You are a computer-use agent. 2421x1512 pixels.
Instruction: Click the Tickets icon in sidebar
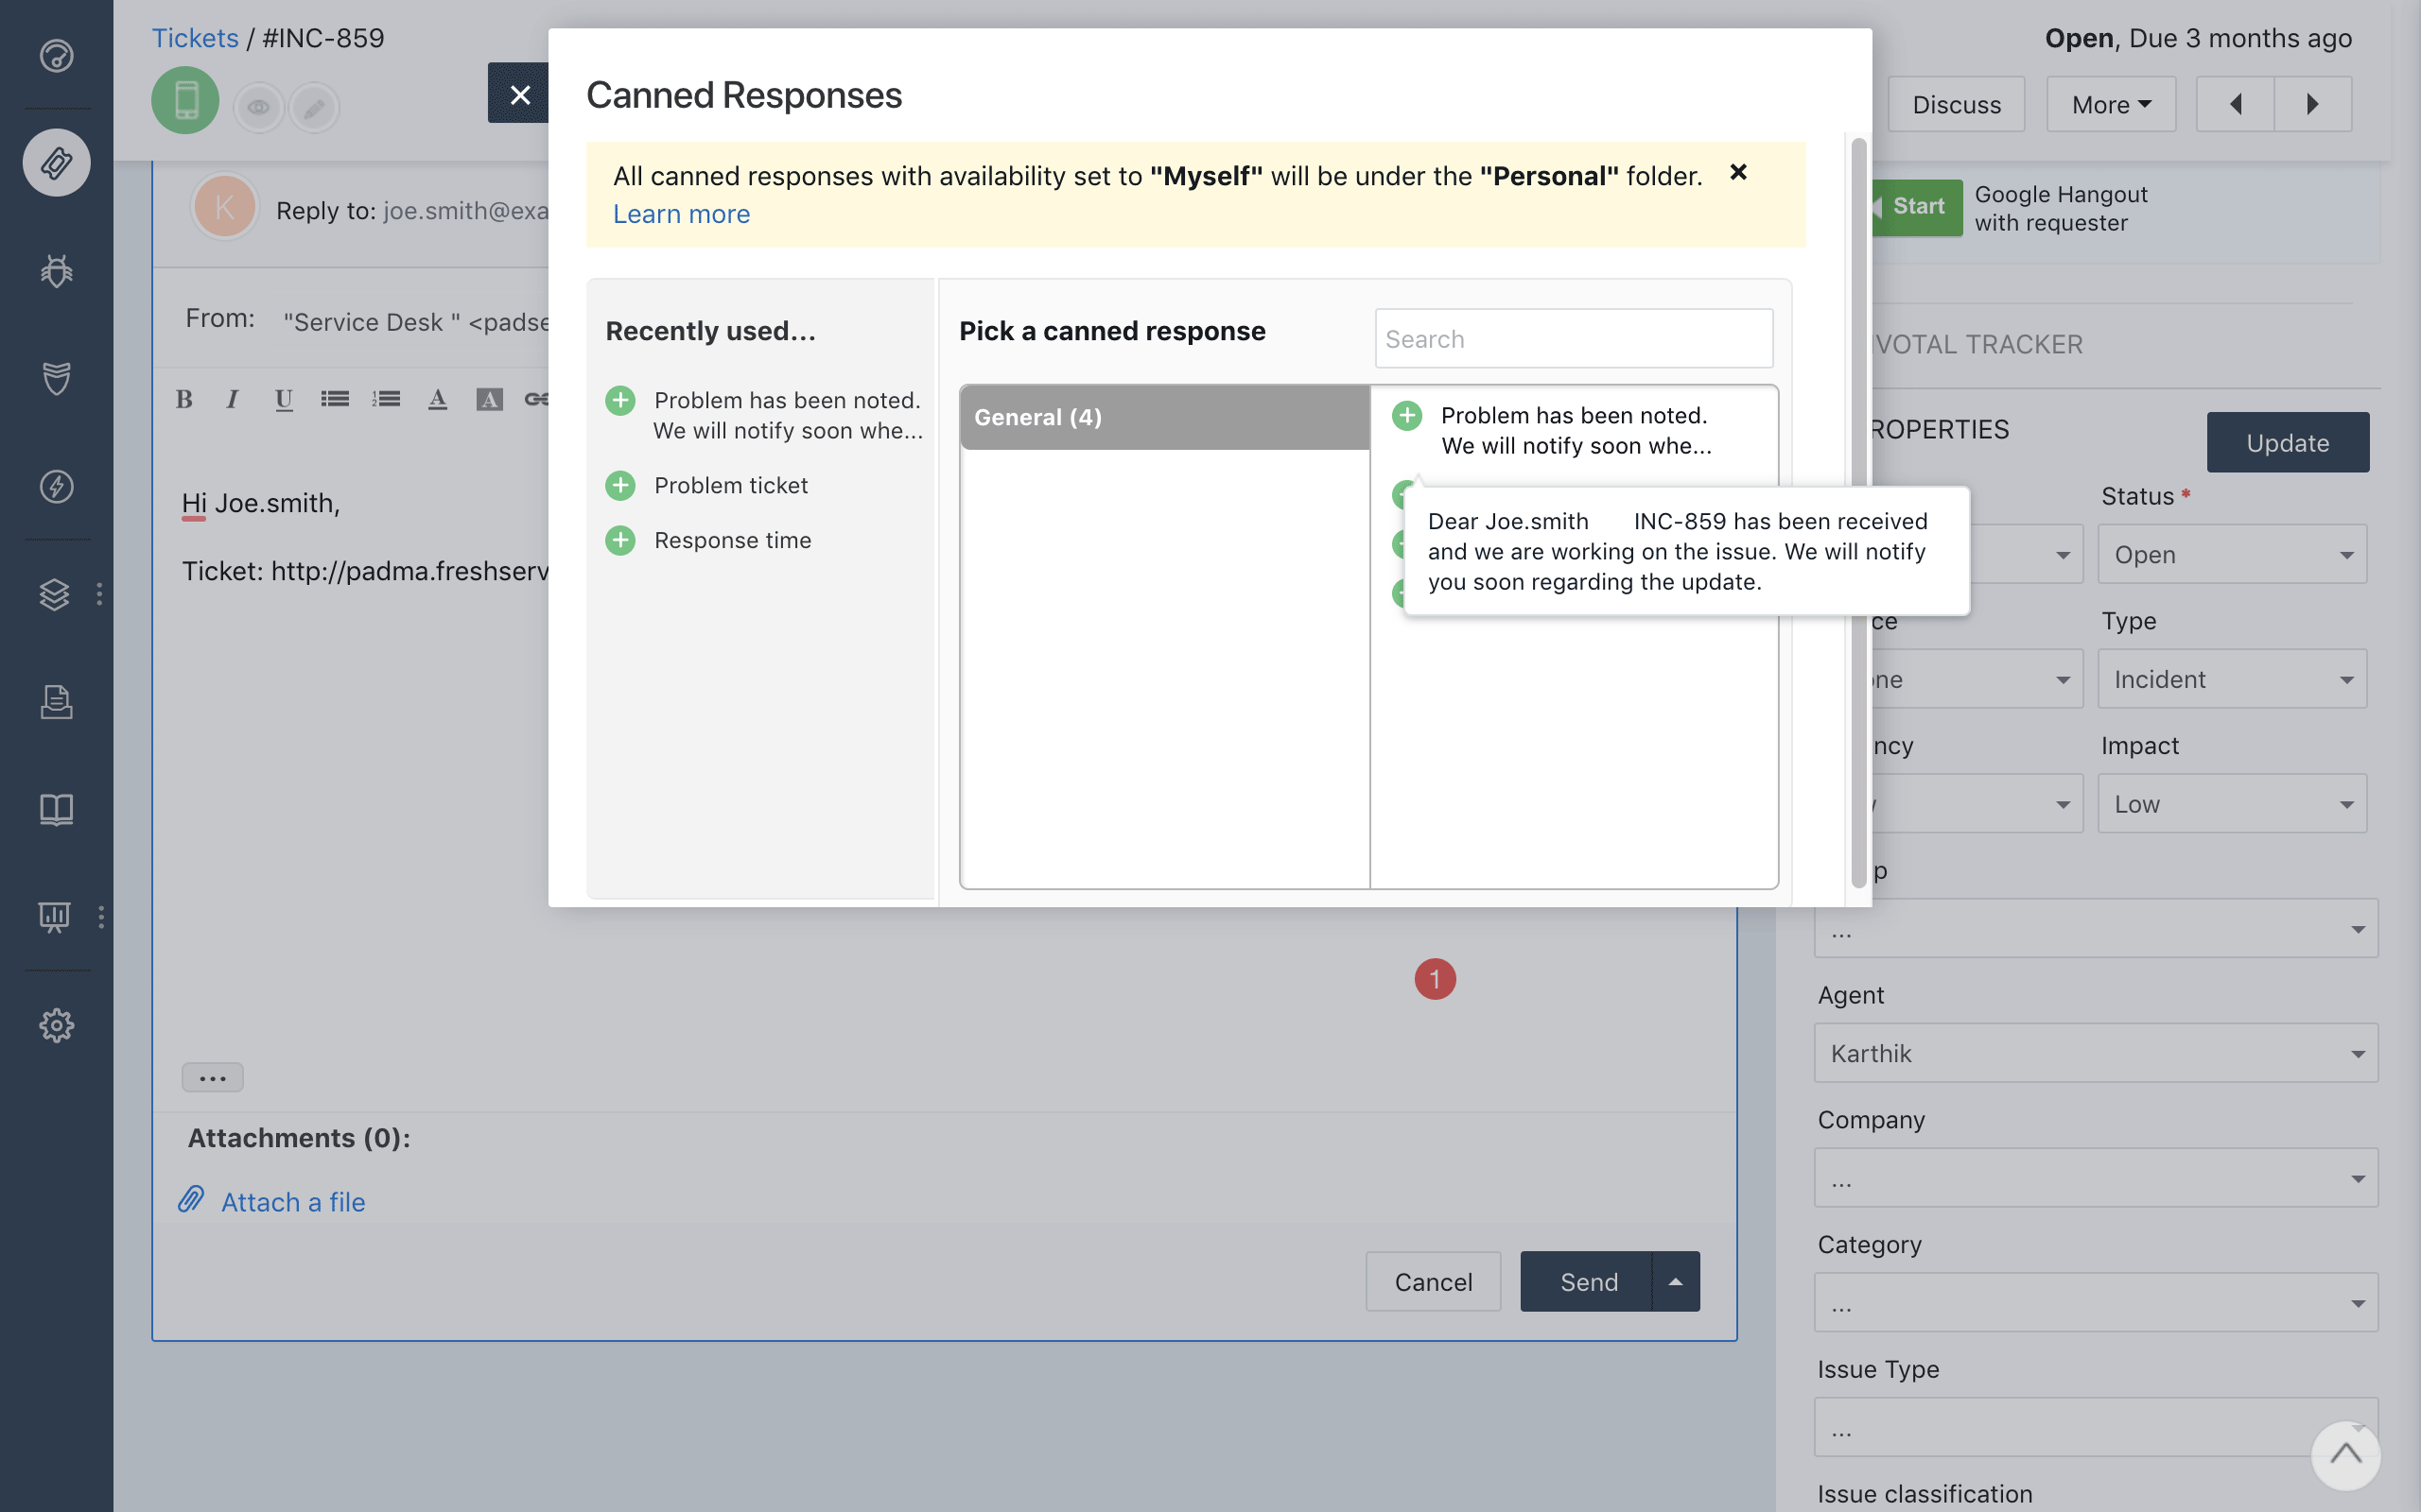(x=56, y=162)
